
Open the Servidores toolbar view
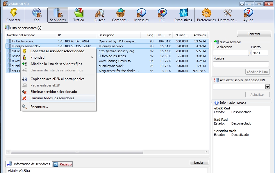58,15
